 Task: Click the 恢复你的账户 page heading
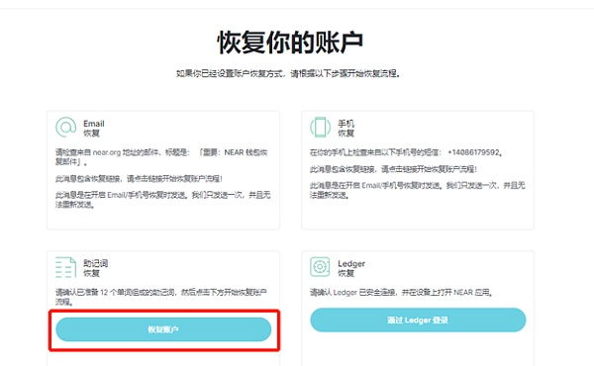(x=290, y=43)
